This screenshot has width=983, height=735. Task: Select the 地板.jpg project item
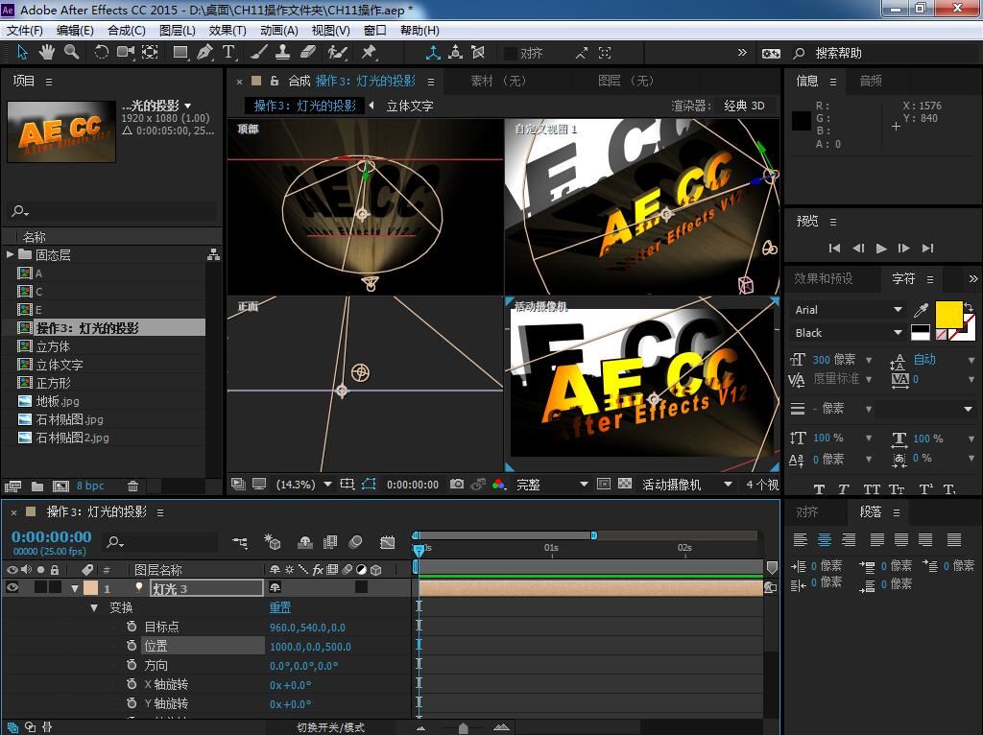pyautogui.click(x=58, y=401)
